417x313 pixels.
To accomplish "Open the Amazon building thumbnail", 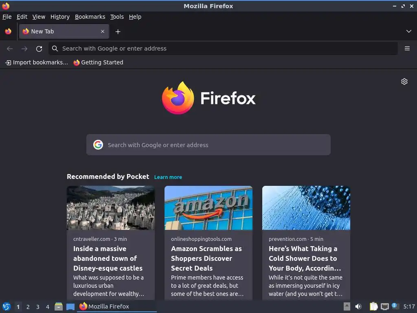I will 208,208.
